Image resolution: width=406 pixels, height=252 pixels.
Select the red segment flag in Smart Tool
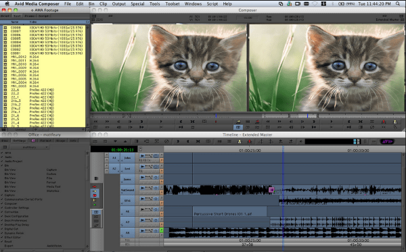(x=95, y=195)
